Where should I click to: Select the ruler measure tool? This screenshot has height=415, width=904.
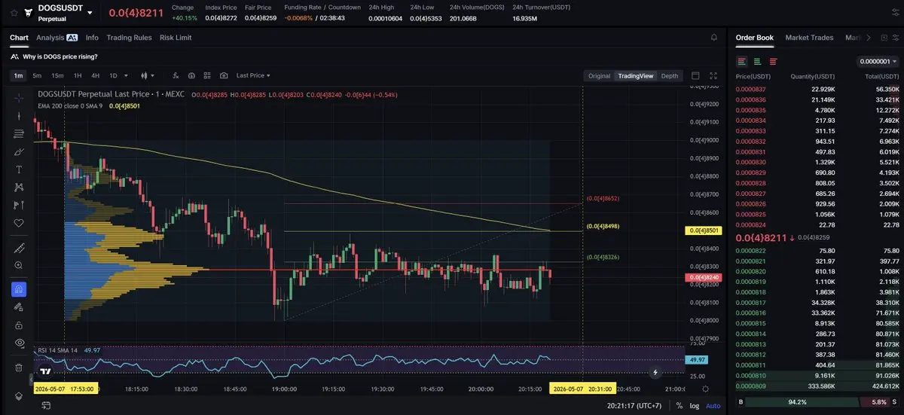[19, 248]
